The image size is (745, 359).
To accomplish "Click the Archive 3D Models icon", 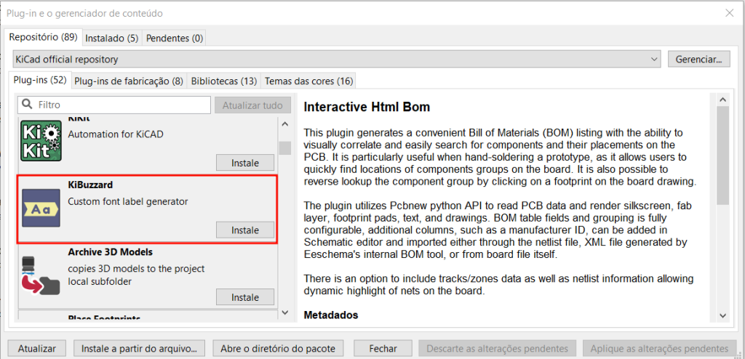I will coord(41,278).
